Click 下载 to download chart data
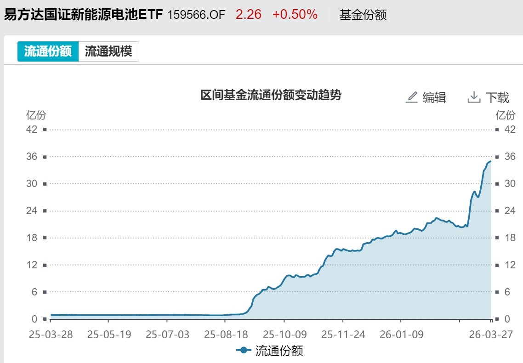The image size is (523, 363). point(498,97)
